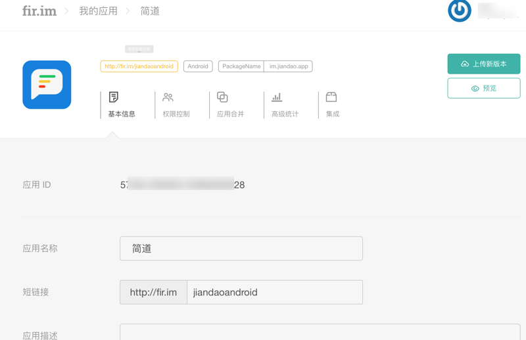
Task: Click the blue chat app logo
Action: [47, 85]
